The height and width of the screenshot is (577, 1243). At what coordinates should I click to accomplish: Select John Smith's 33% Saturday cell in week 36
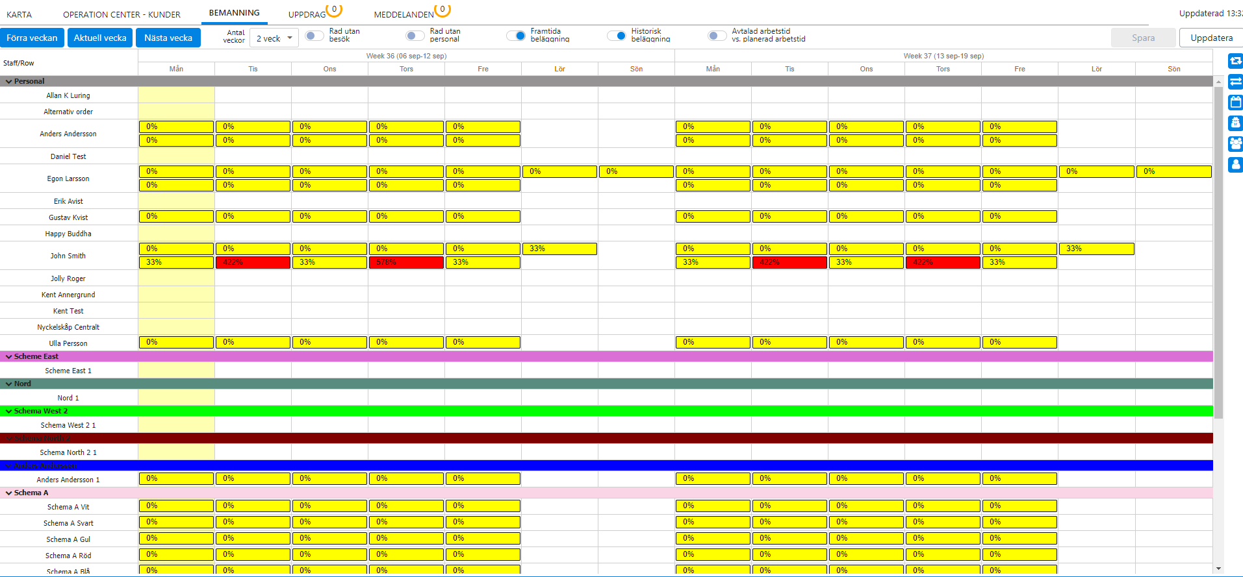pyautogui.click(x=559, y=249)
